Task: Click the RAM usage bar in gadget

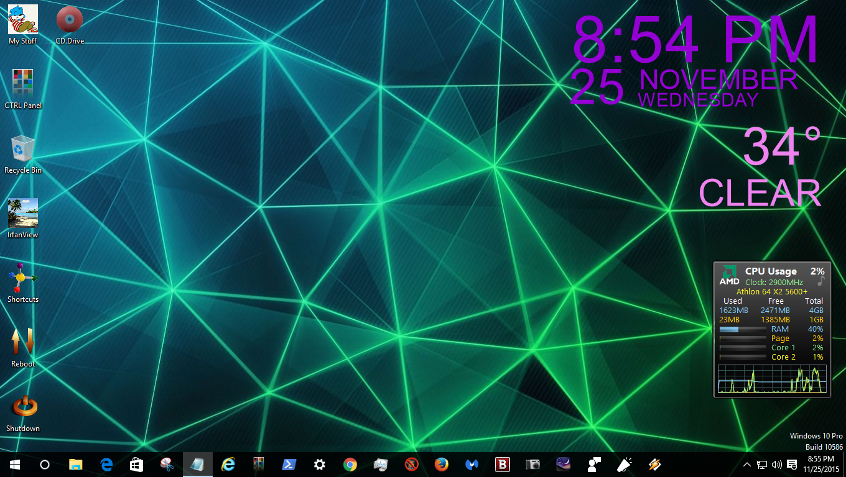Action: (743, 329)
